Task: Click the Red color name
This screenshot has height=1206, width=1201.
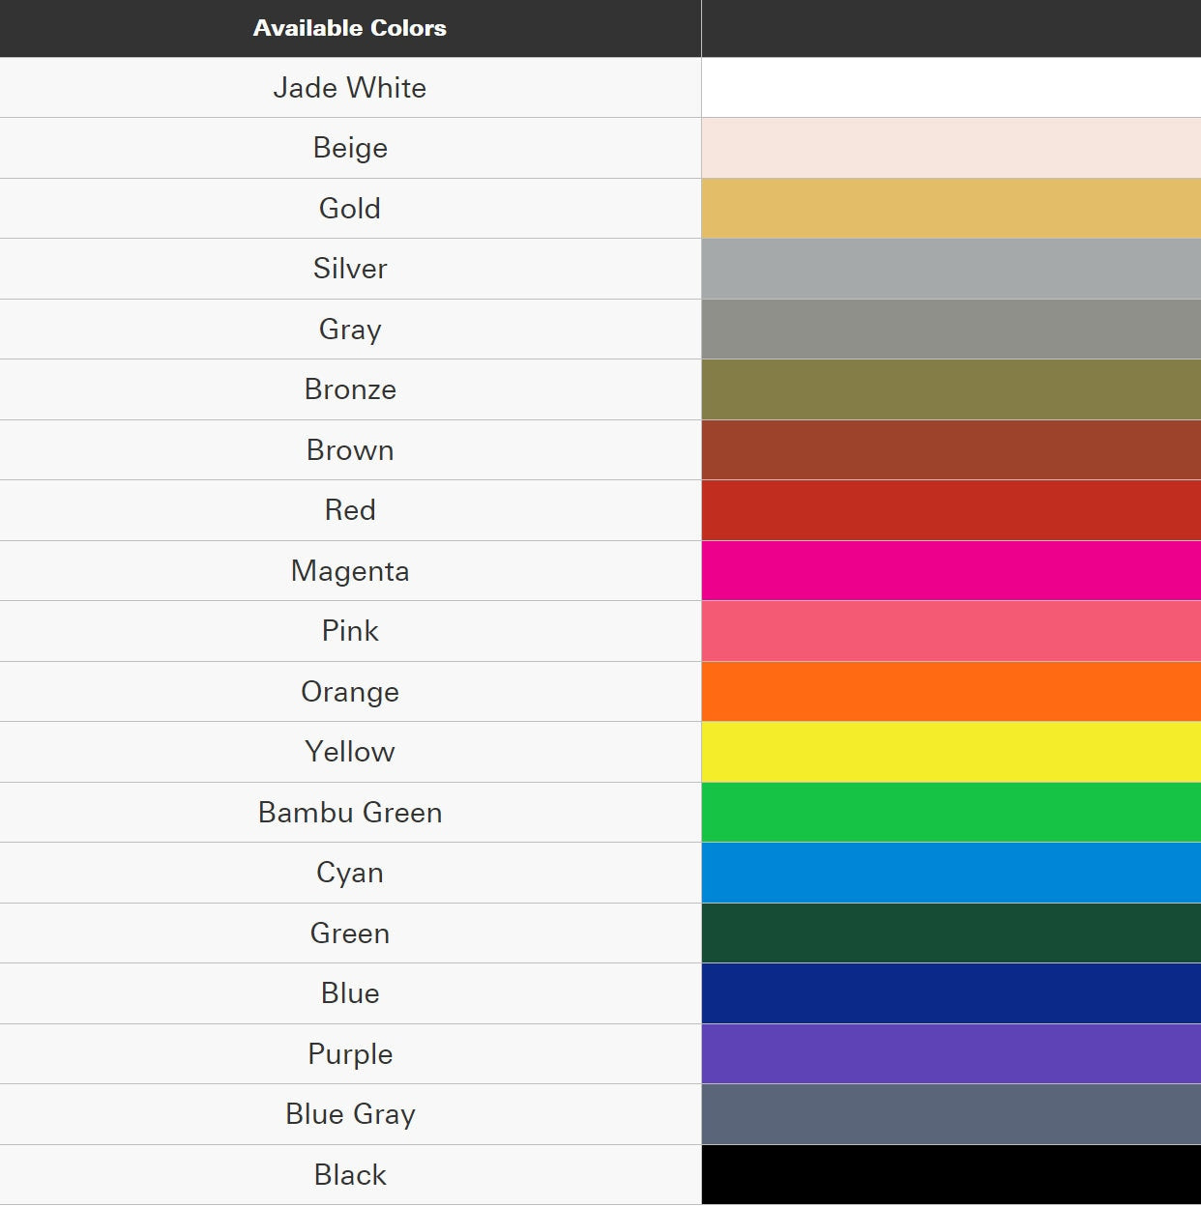Action: (x=350, y=510)
